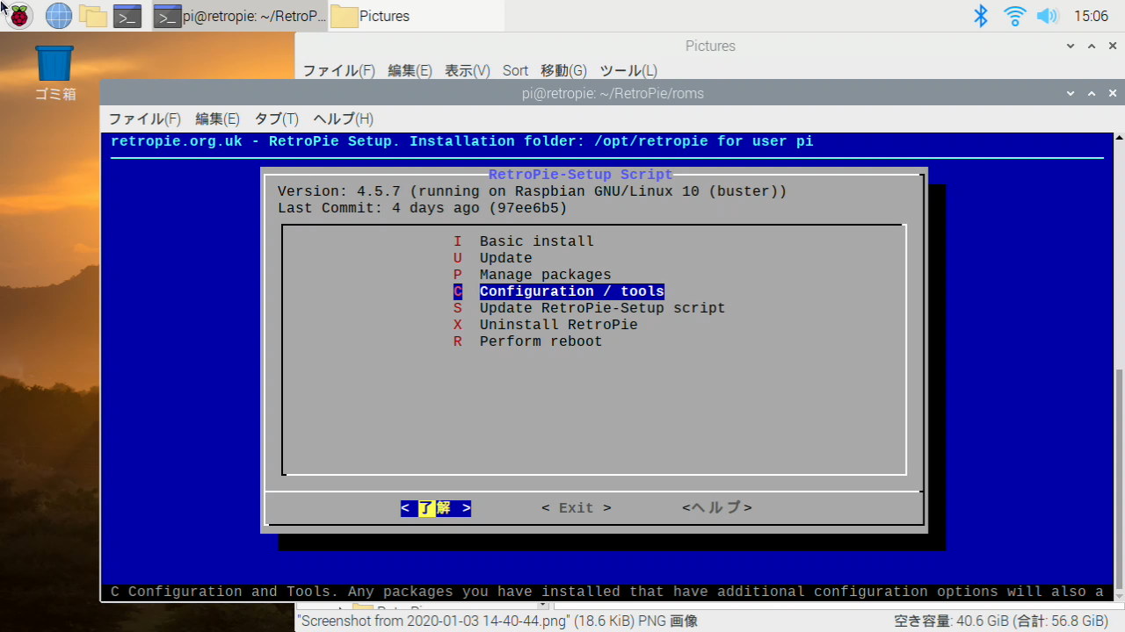Click the Exit button in dialog
This screenshot has height=632, width=1125.
pyautogui.click(x=577, y=508)
